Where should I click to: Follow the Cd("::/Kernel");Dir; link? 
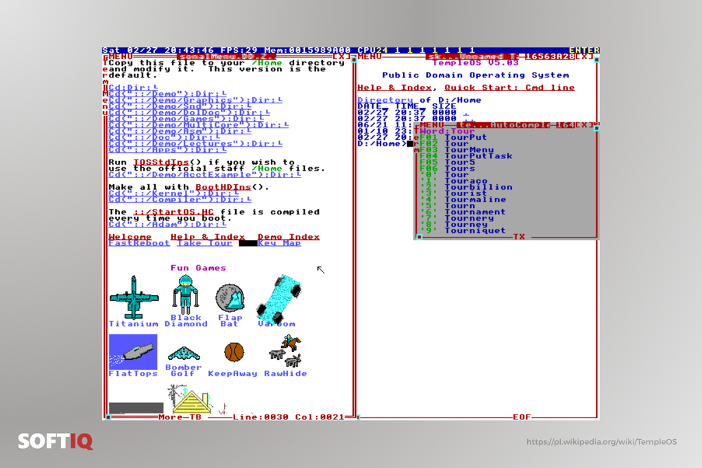(x=173, y=194)
